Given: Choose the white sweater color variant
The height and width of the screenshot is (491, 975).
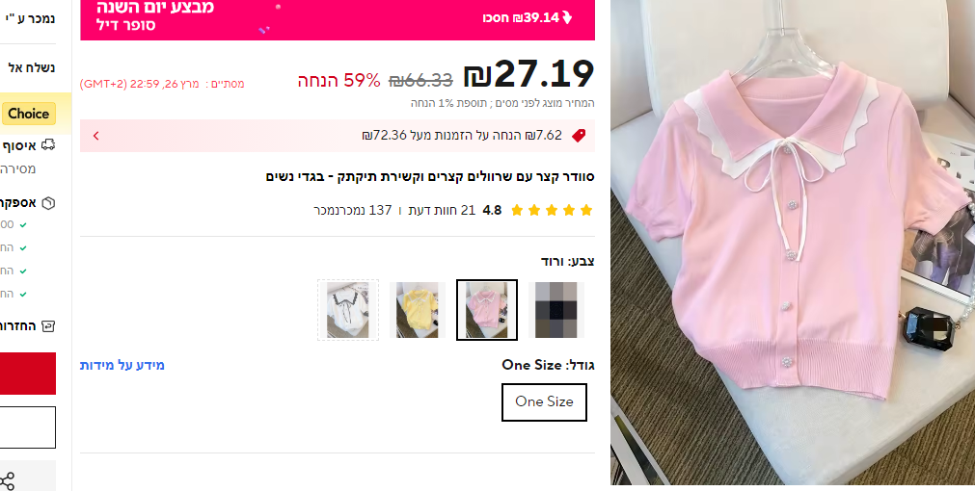Looking at the screenshot, I should point(347,310).
